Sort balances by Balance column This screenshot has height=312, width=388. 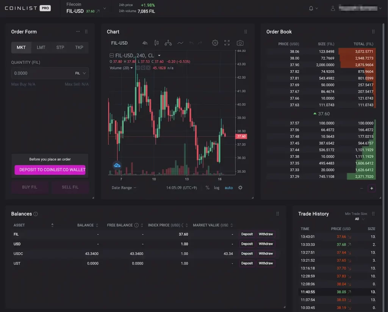click(97, 225)
